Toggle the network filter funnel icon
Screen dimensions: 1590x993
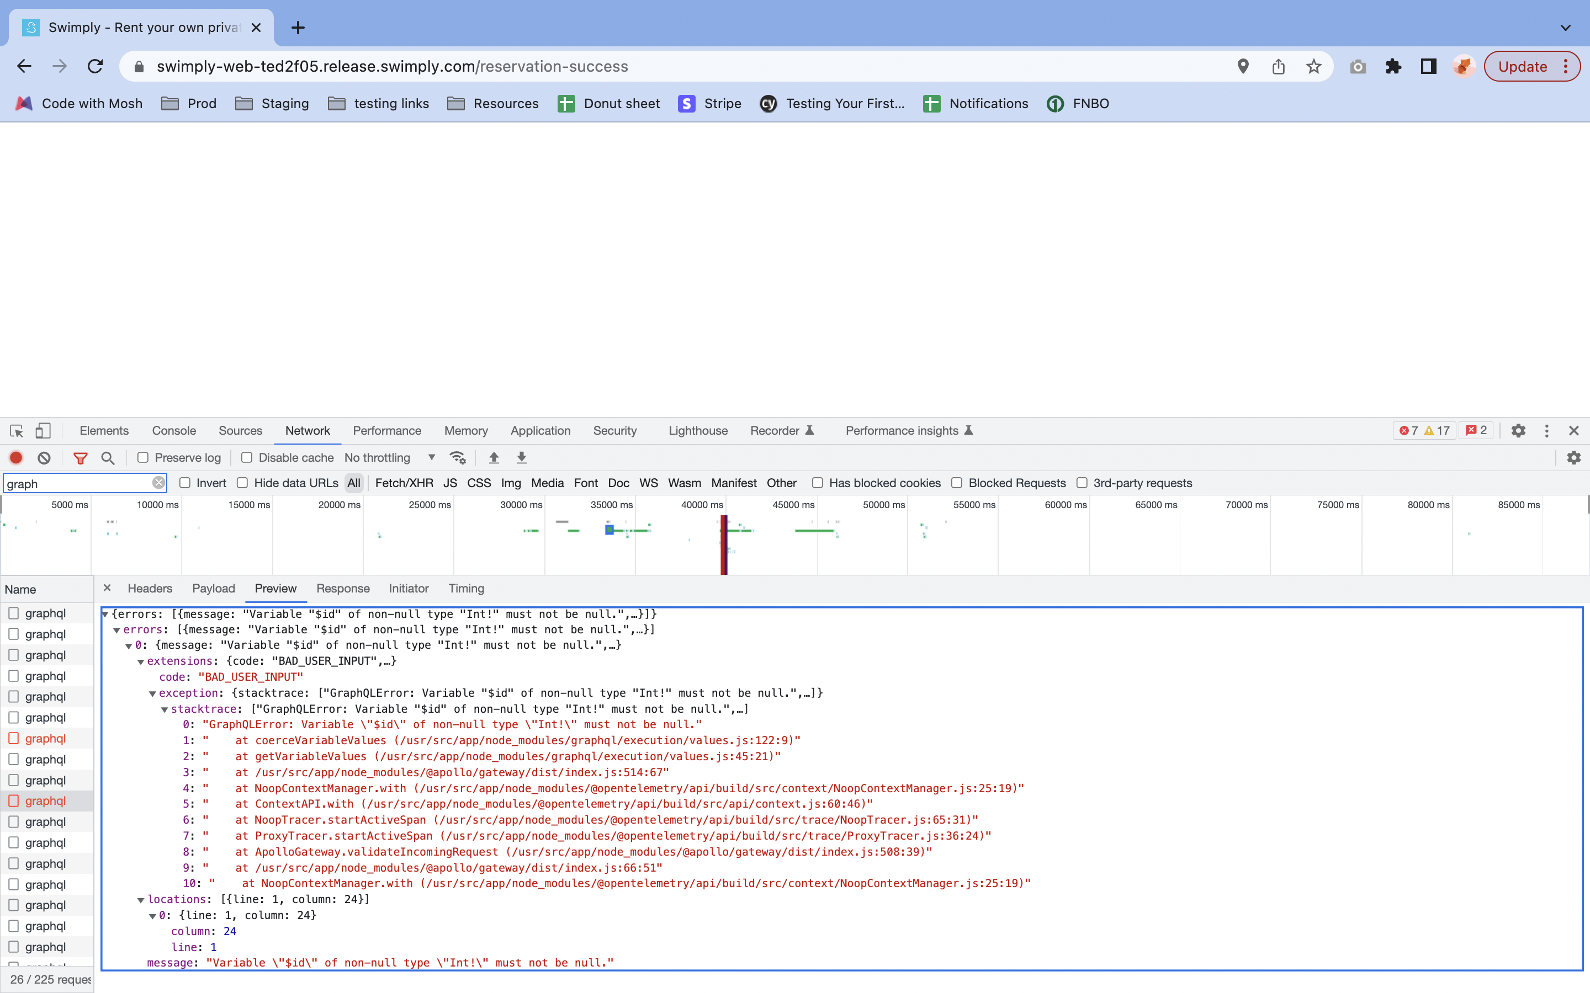pos(80,458)
